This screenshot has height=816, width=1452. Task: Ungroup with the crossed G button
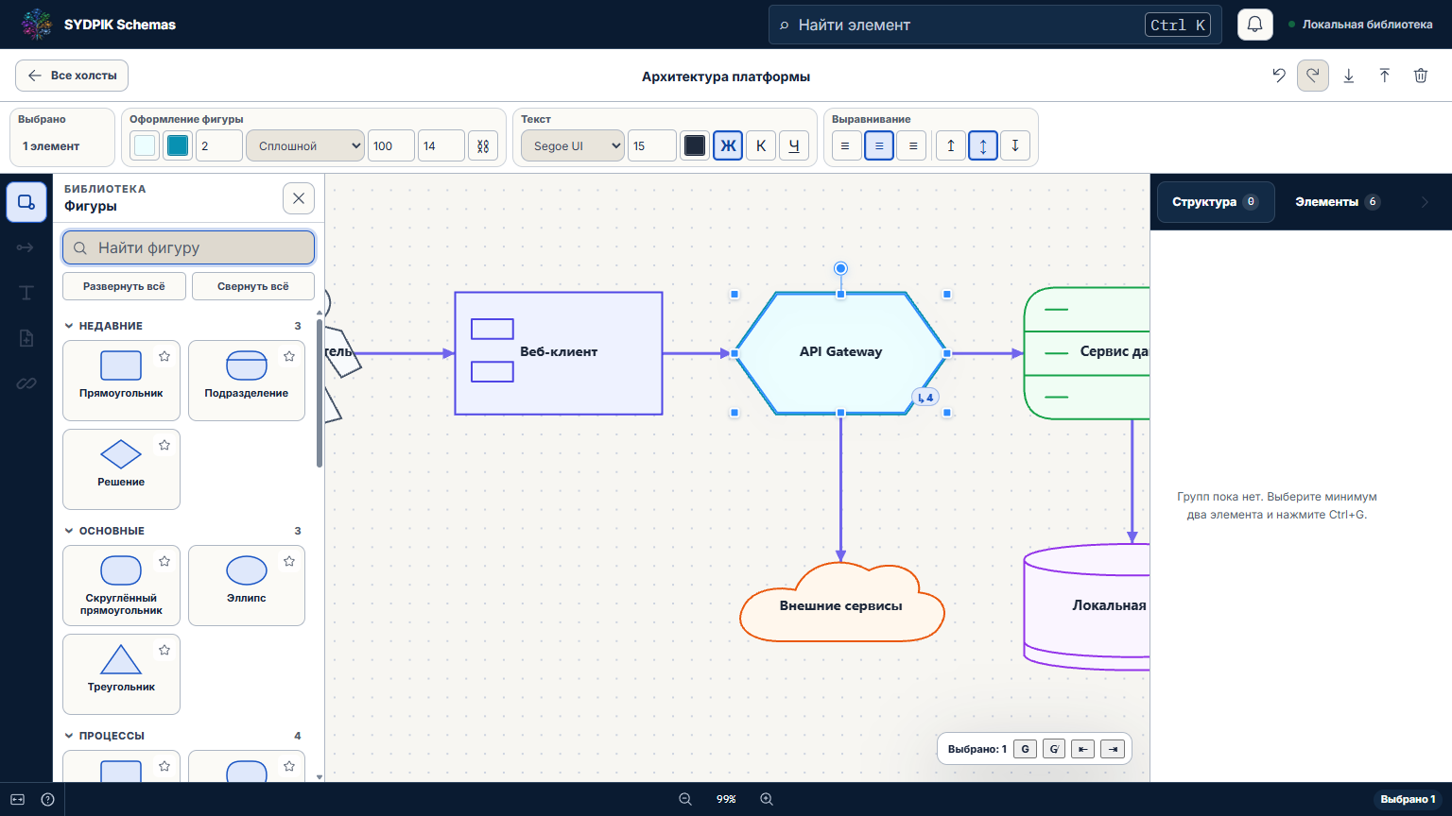coord(1054,749)
